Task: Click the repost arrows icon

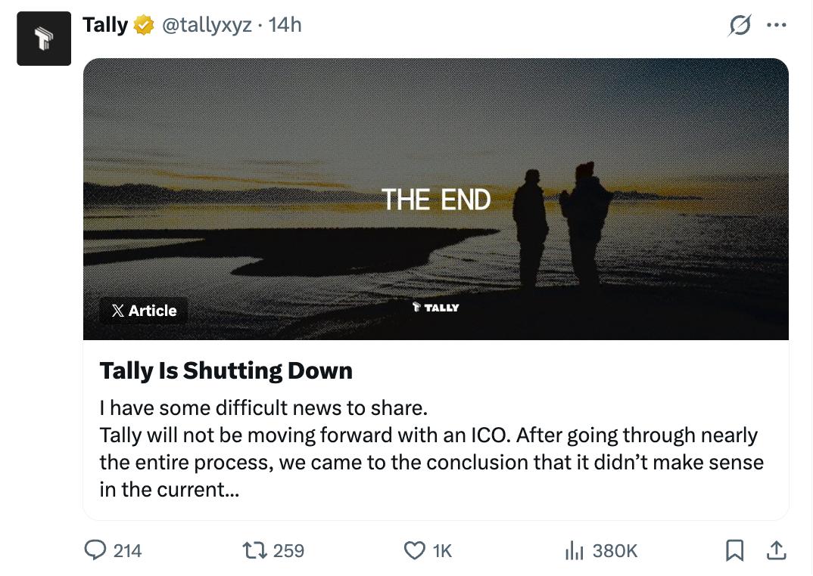Action: (255, 551)
